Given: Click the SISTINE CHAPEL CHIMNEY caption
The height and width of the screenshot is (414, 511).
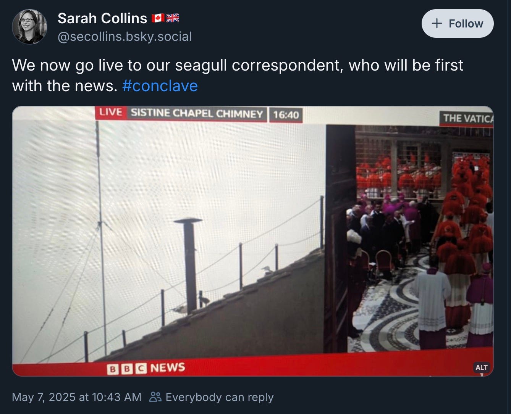Looking at the screenshot, I should (197, 113).
